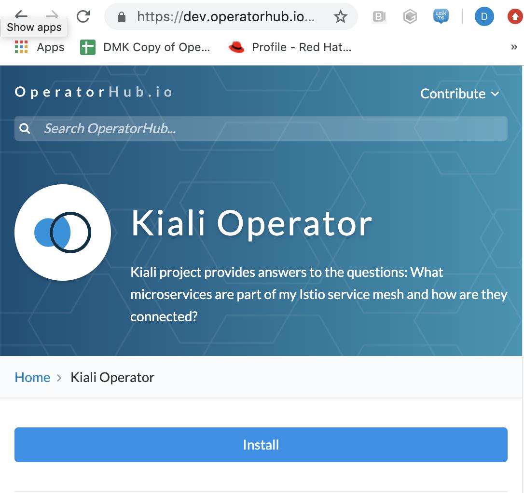Click the magnifier search icon

(x=25, y=128)
